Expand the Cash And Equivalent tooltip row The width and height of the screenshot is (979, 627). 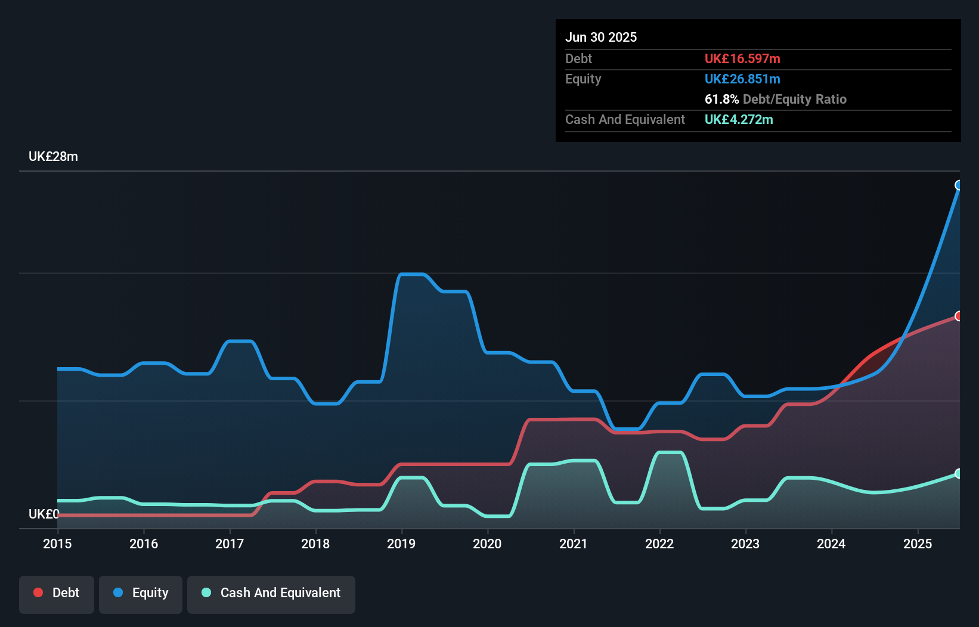tap(625, 119)
